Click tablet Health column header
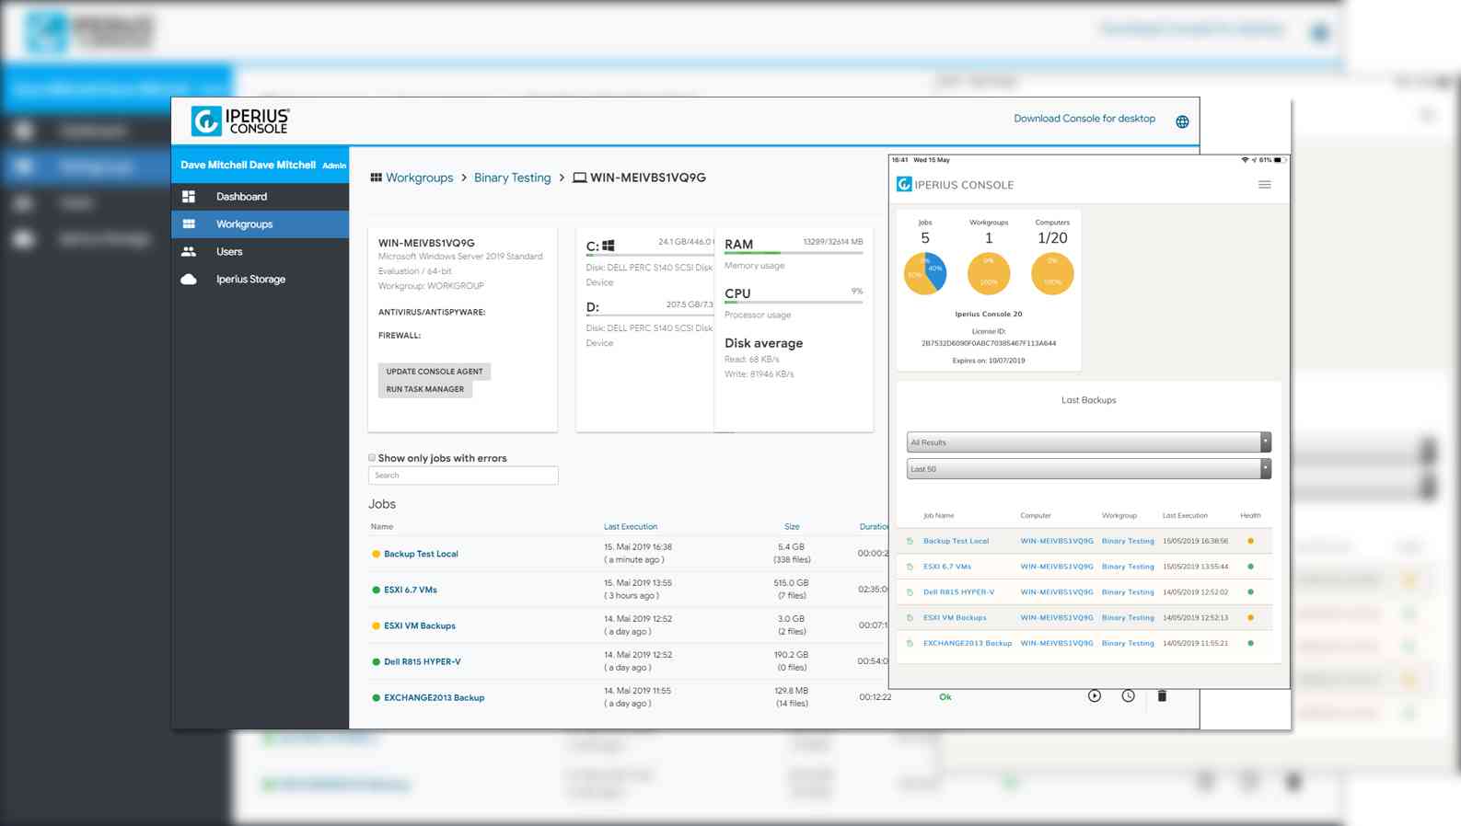Viewport: 1461px width, 826px height. click(x=1250, y=516)
